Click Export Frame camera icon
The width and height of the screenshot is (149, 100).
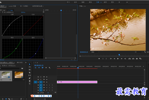[x=137, y=59]
